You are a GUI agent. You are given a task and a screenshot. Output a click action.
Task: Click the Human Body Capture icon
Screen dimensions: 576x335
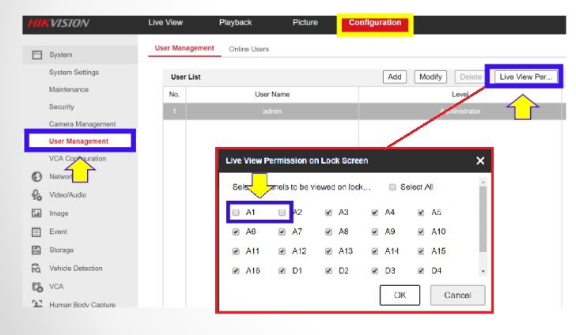click(x=37, y=303)
